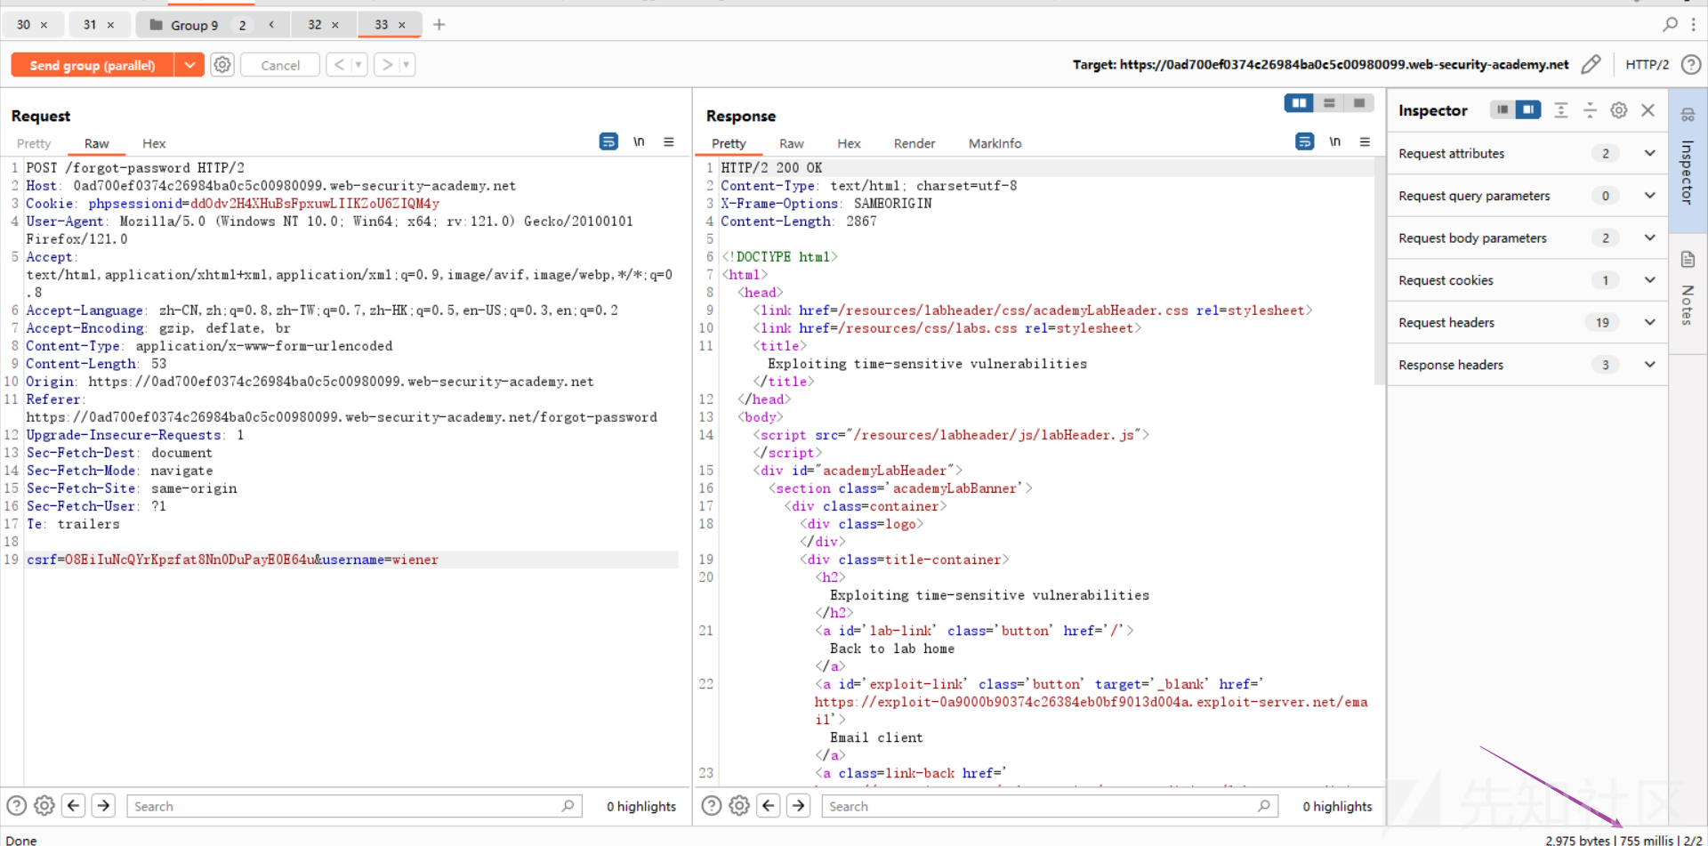
Task: Expand all Inspector sections icon
Action: (x=1561, y=109)
